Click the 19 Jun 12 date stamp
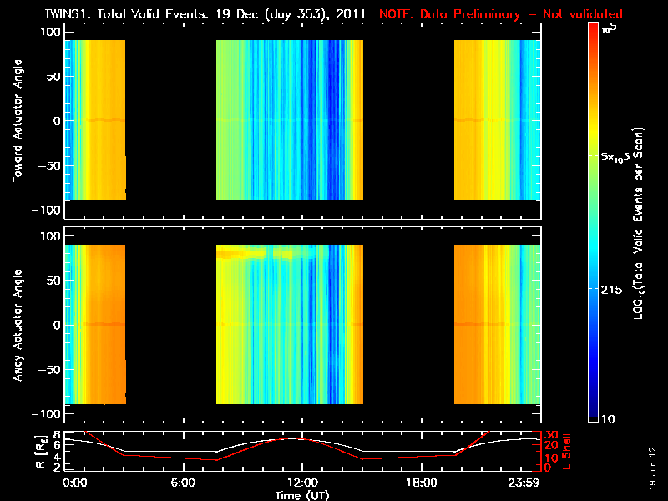Screen dimensions: 668x501 652,468
